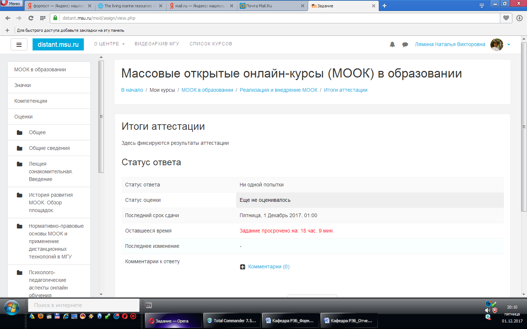Follow the В начало breadcrumb link
527x329 pixels.
(132, 90)
